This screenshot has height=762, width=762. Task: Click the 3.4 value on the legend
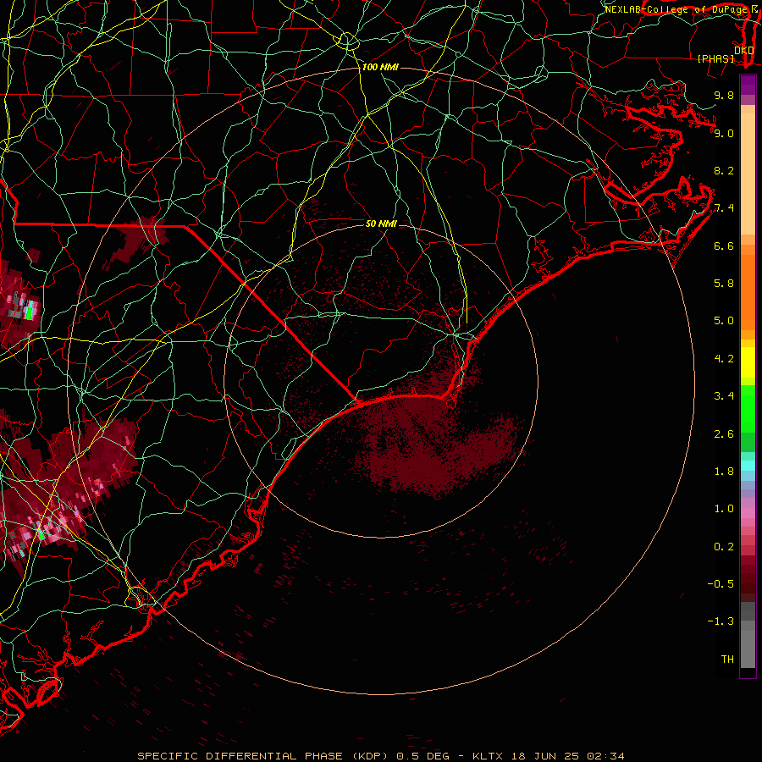coord(724,396)
